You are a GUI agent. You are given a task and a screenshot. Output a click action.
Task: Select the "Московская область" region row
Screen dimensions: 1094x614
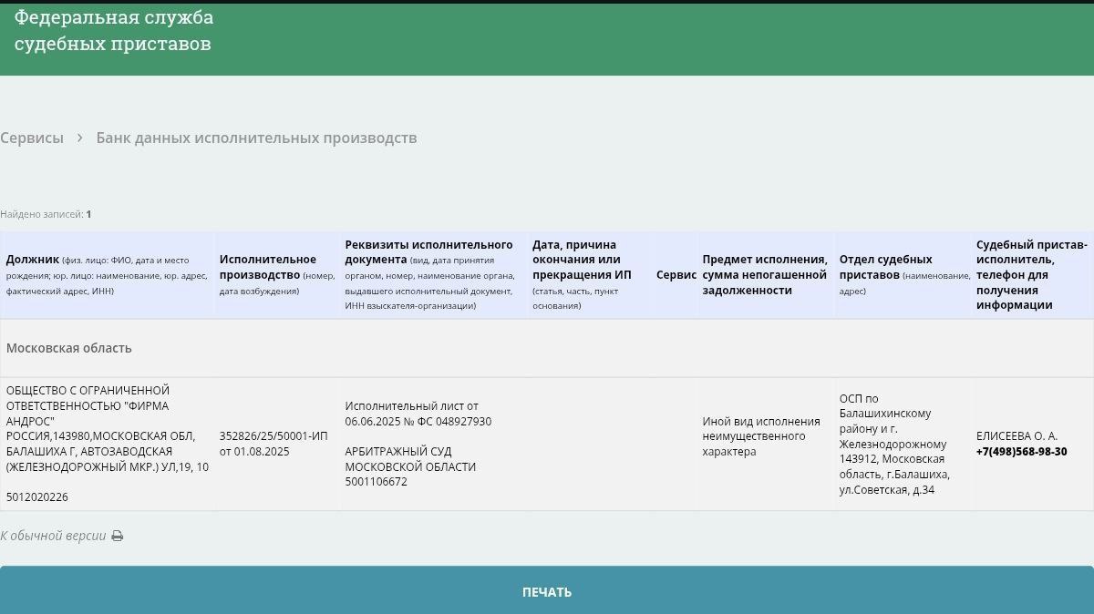71,348
